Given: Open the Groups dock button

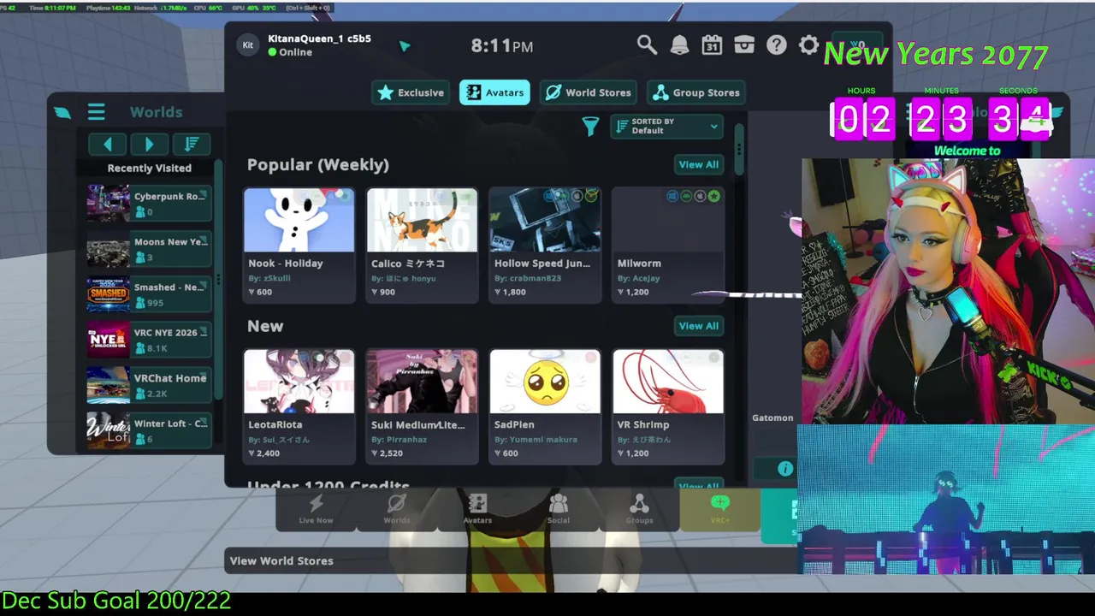Looking at the screenshot, I should (x=639, y=509).
